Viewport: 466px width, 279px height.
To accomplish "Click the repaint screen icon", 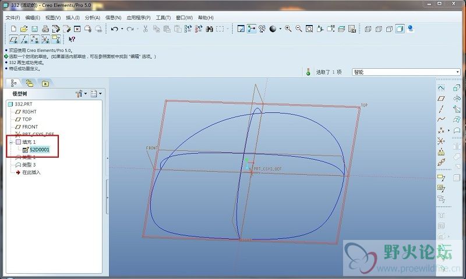I will point(241,29).
